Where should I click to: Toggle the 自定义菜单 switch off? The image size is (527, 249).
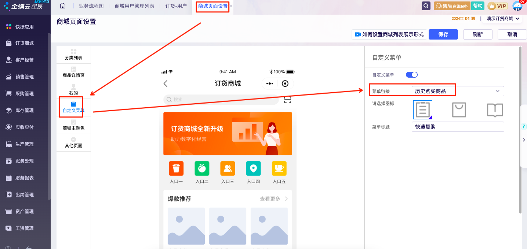point(412,75)
